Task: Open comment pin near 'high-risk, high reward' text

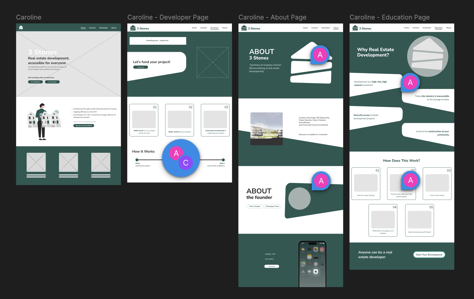Action: pyautogui.click(x=410, y=83)
